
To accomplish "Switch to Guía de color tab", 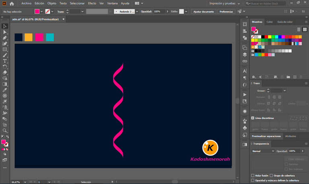I will [285, 22].
